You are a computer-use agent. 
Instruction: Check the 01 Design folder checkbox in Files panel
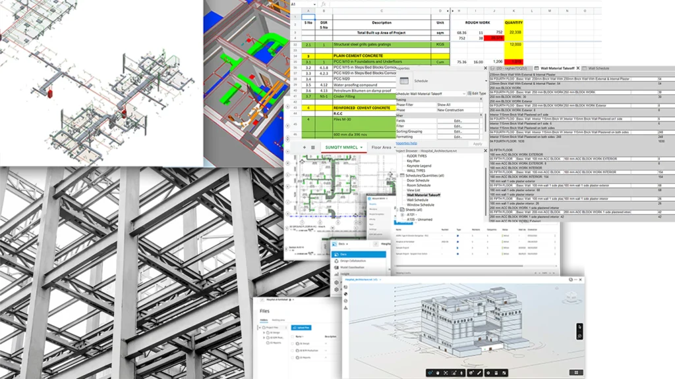292,343
